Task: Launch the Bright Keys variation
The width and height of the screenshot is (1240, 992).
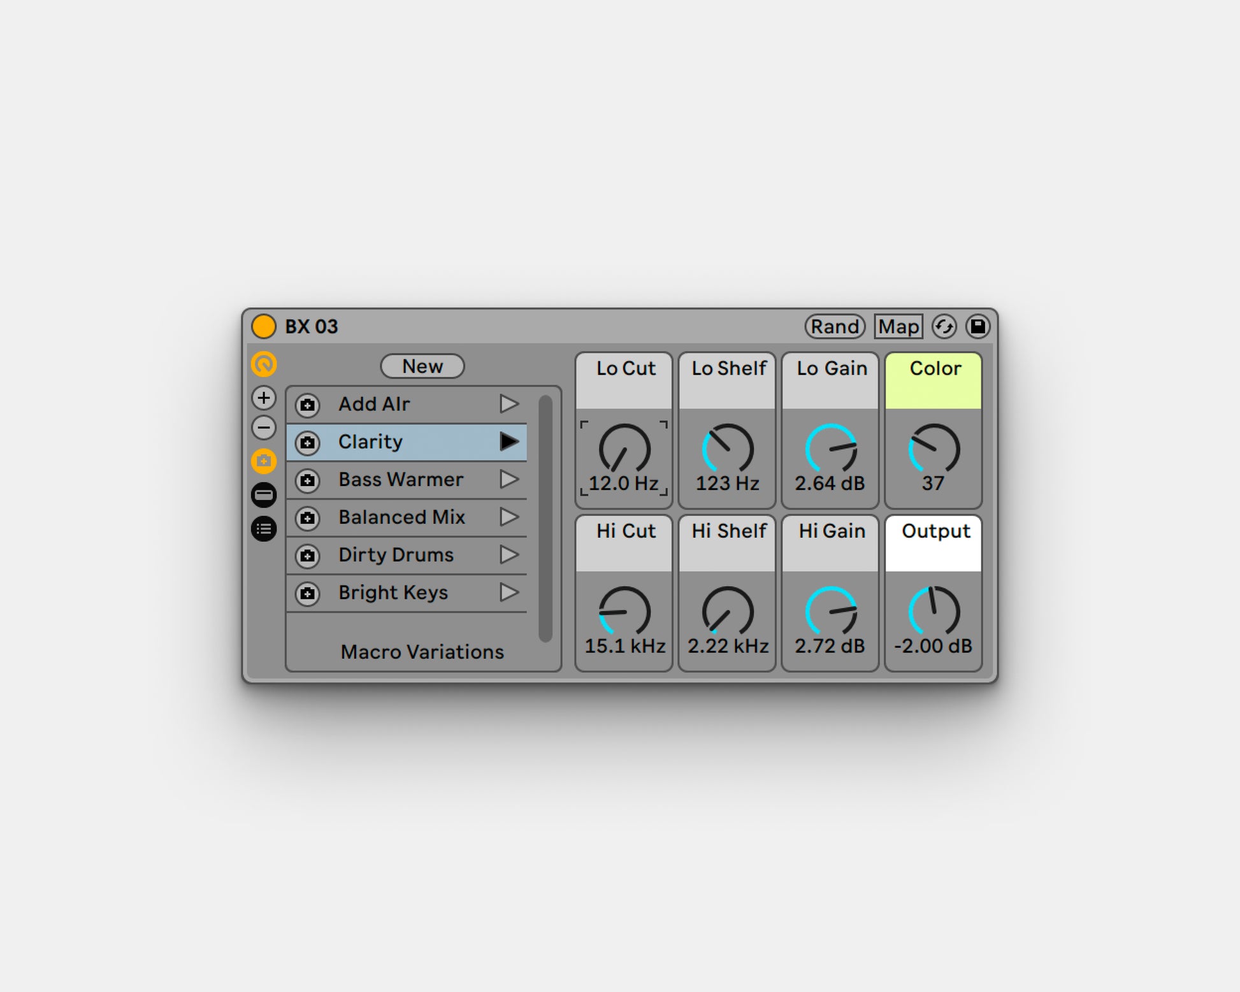Action: 509,592
